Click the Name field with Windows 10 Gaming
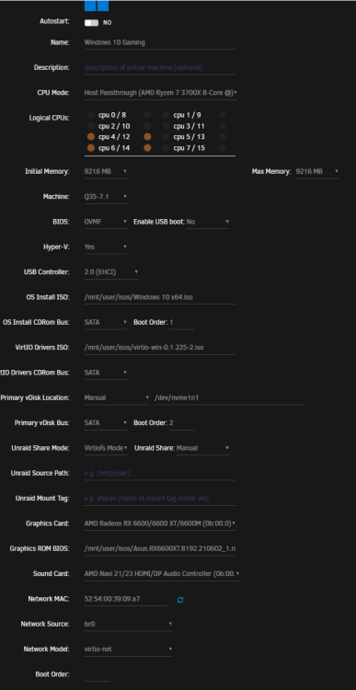This screenshot has height=690, width=356. (160, 42)
